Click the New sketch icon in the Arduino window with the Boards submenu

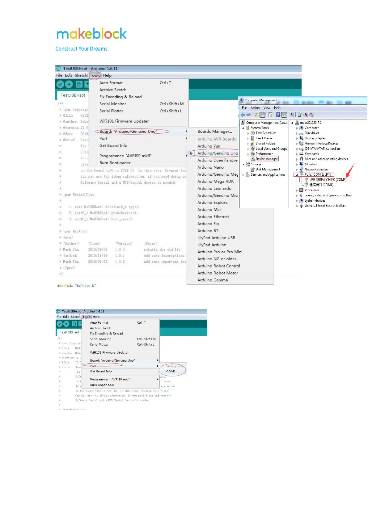79,84
